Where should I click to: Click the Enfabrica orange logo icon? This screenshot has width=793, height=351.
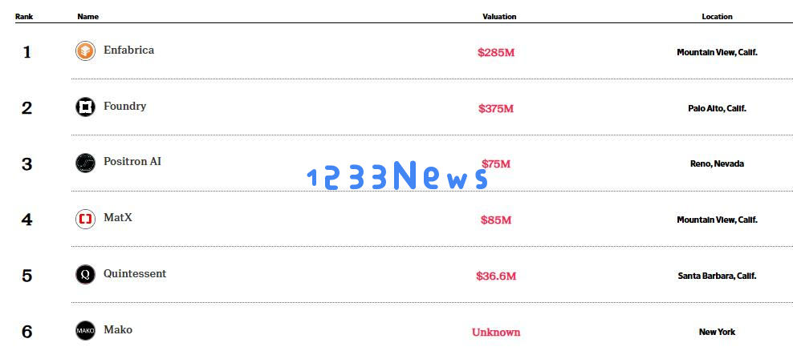(x=85, y=51)
